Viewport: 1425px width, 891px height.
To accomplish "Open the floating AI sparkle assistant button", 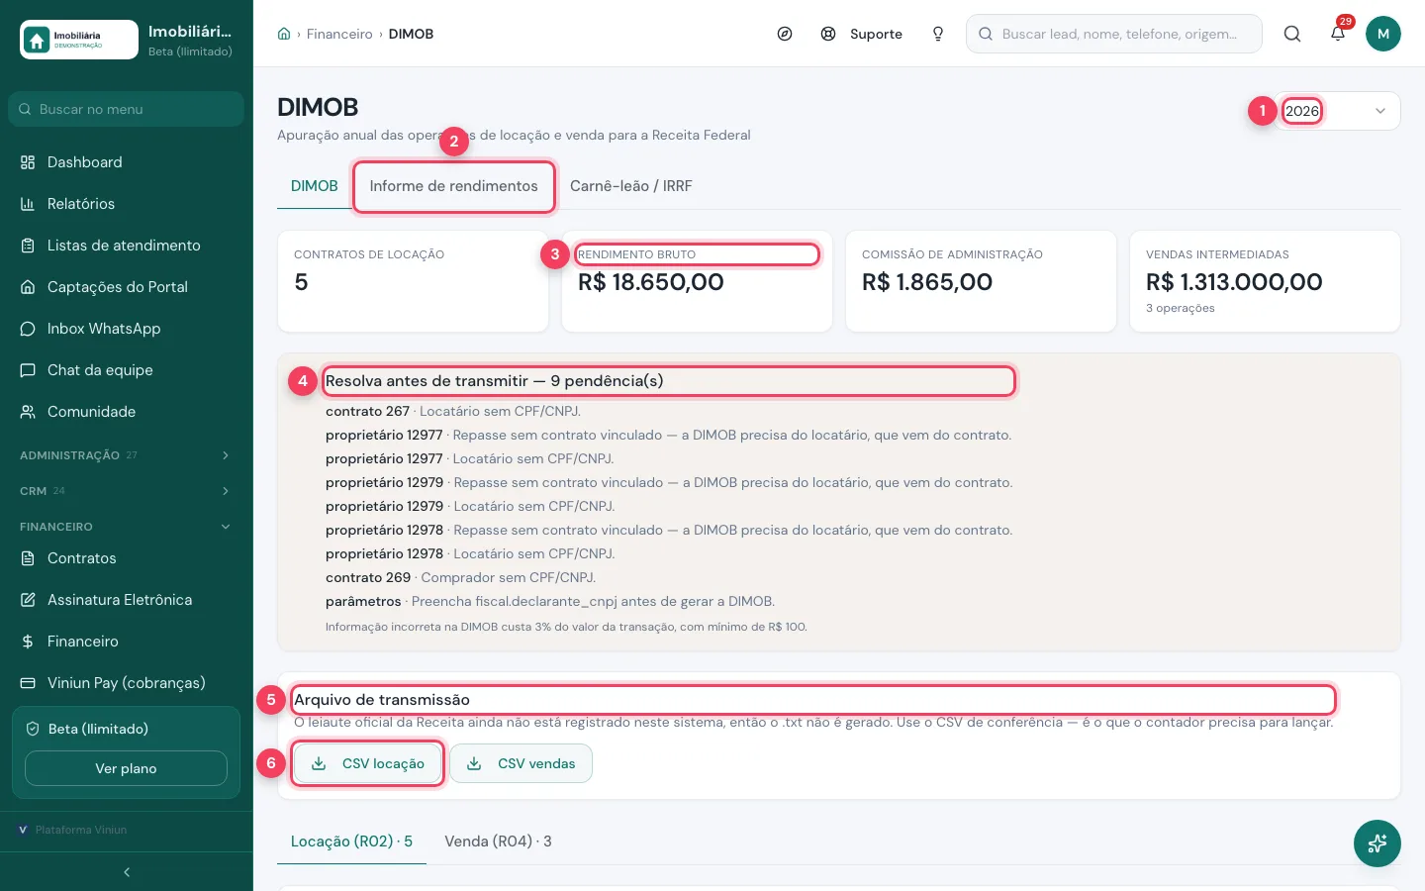I will coord(1377,843).
